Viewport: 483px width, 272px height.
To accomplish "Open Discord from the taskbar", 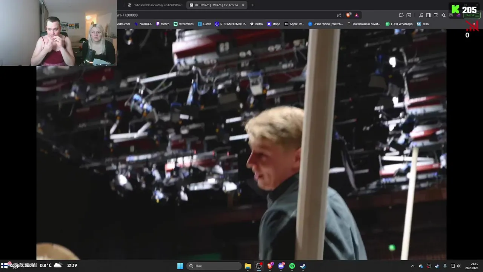I will tap(281, 266).
